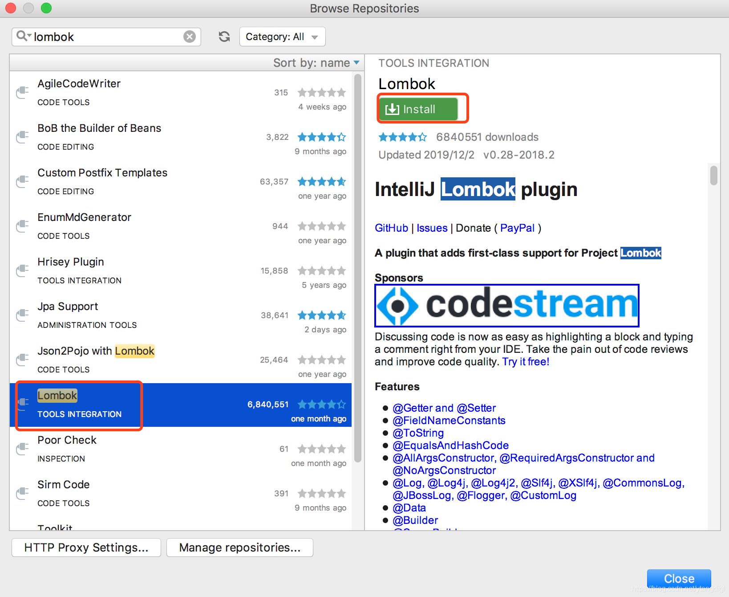This screenshot has height=597, width=729.
Task: Install the Lombok plugin
Action: 418,109
